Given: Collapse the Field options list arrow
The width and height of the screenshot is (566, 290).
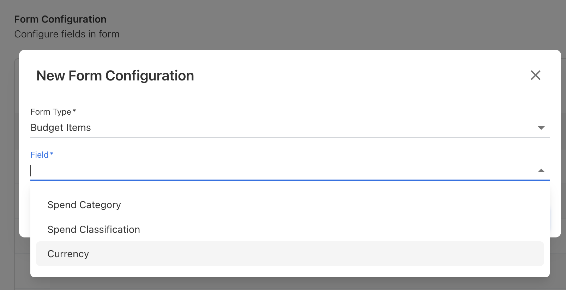Looking at the screenshot, I should point(541,171).
